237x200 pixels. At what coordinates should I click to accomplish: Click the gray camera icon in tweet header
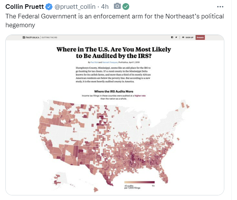[x=117, y=7]
